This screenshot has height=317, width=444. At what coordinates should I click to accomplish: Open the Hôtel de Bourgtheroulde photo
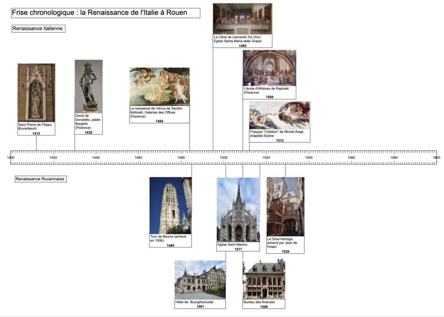tap(200, 280)
